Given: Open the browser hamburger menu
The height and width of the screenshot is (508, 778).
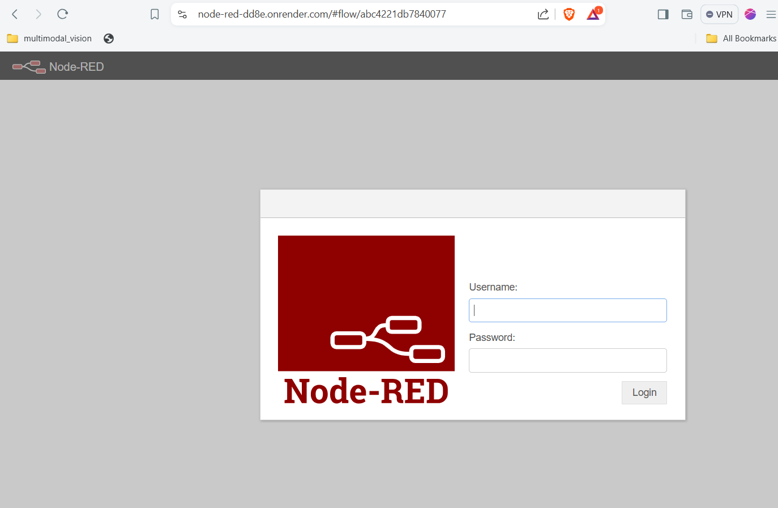Looking at the screenshot, I should (771, 14).
